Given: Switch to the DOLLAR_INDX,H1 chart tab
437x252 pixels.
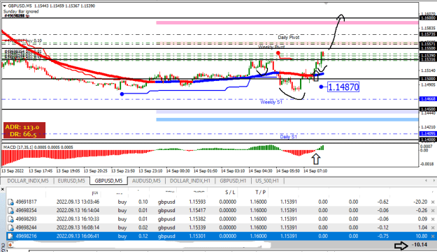Looking at the screenshot, I should click(x=190, y=181).
